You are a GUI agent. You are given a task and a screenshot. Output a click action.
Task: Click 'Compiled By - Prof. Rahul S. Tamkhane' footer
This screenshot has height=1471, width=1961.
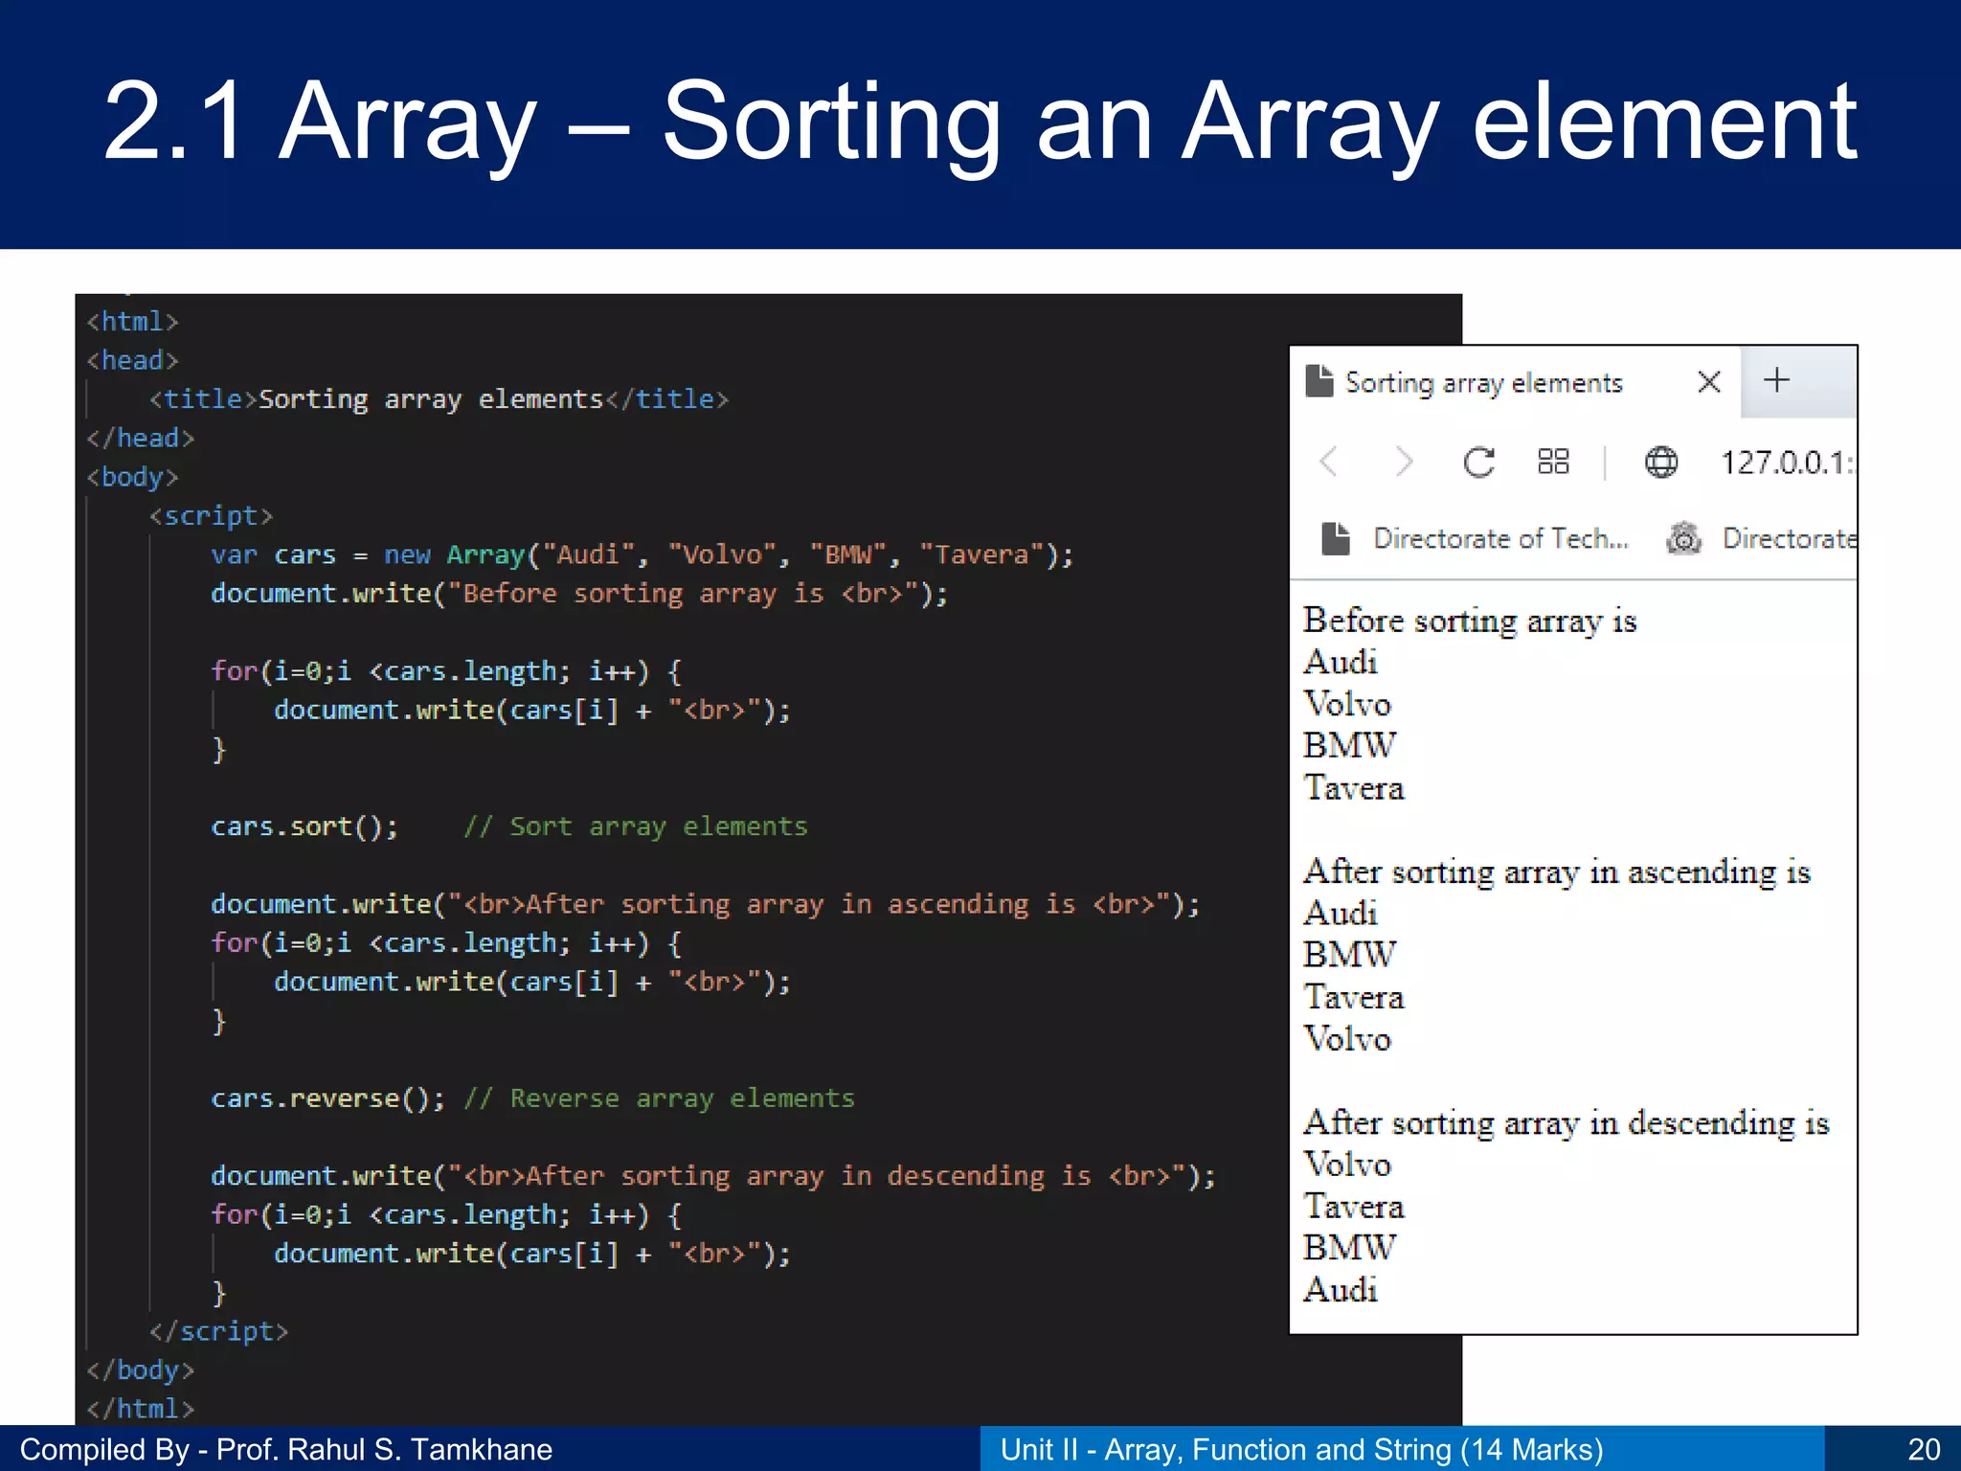tap(286, 1450)
